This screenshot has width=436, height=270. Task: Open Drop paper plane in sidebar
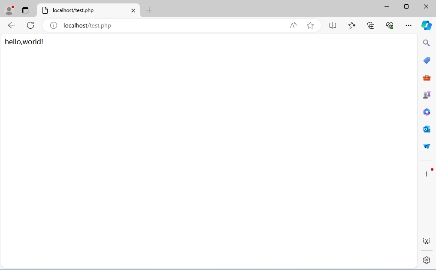(427, 146)
